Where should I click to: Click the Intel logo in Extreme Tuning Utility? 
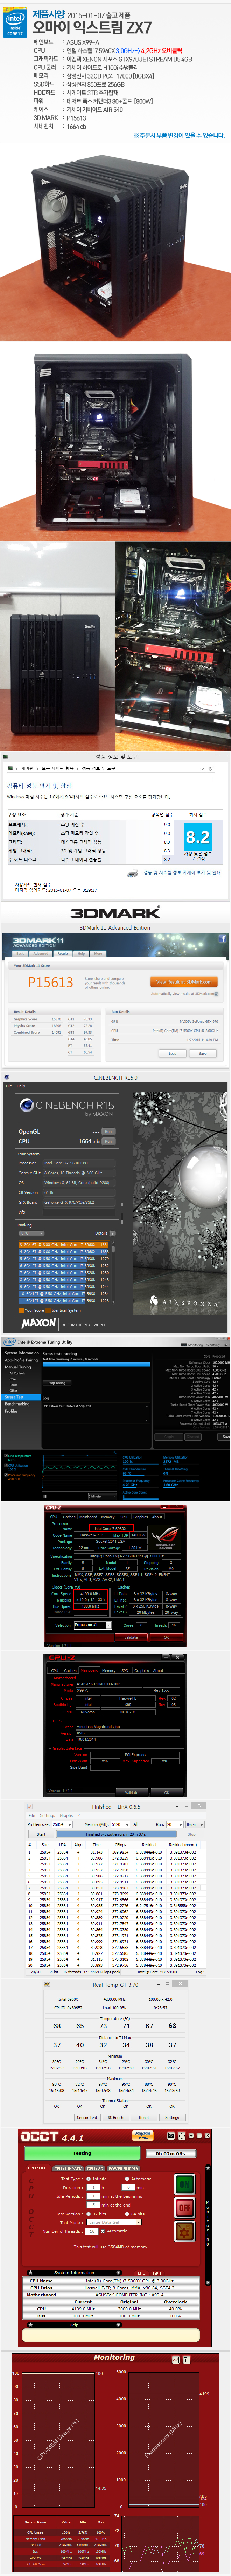9,1342
